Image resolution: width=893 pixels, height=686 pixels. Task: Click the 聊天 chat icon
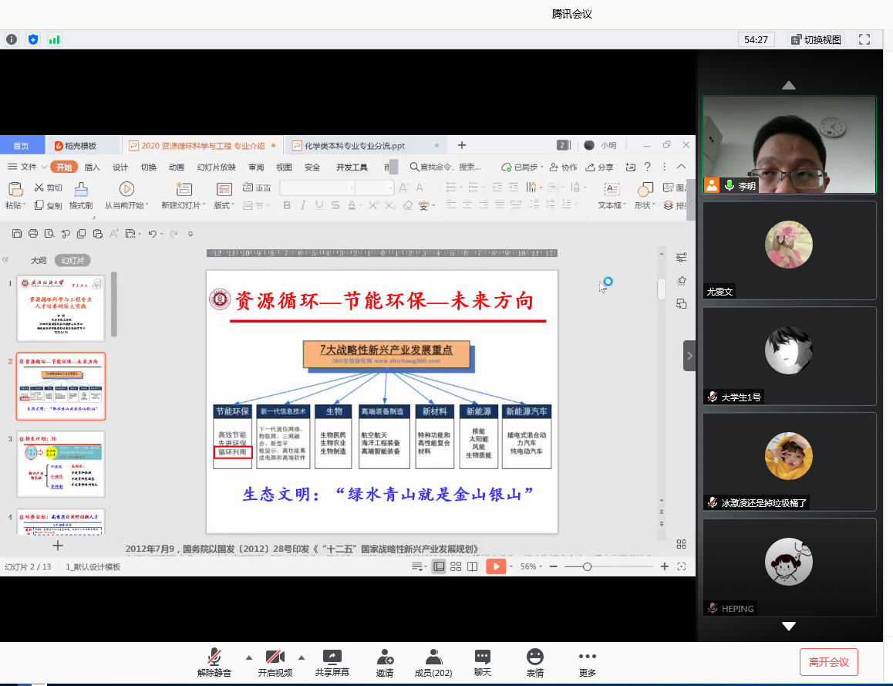click(x=483, y=662)
